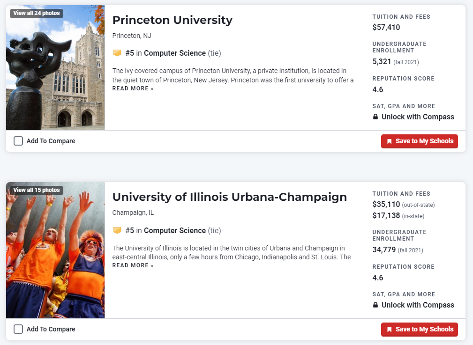
Task: Open University of Illinois Urbana-Champaign title link
Action: [x=229, y=197]
